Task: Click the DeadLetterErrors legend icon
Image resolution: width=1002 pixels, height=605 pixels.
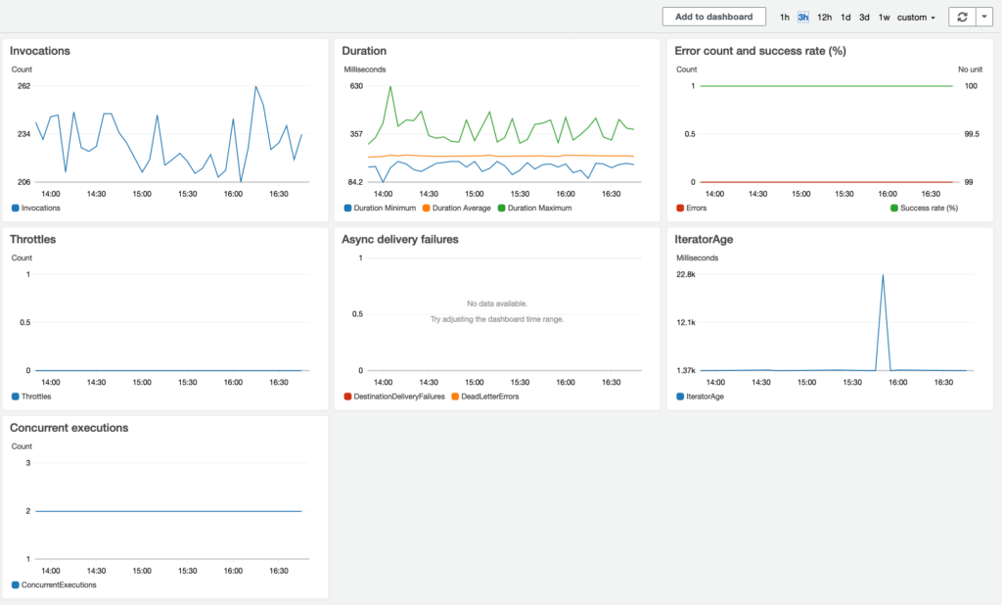Action: click(x=455, y=396)
